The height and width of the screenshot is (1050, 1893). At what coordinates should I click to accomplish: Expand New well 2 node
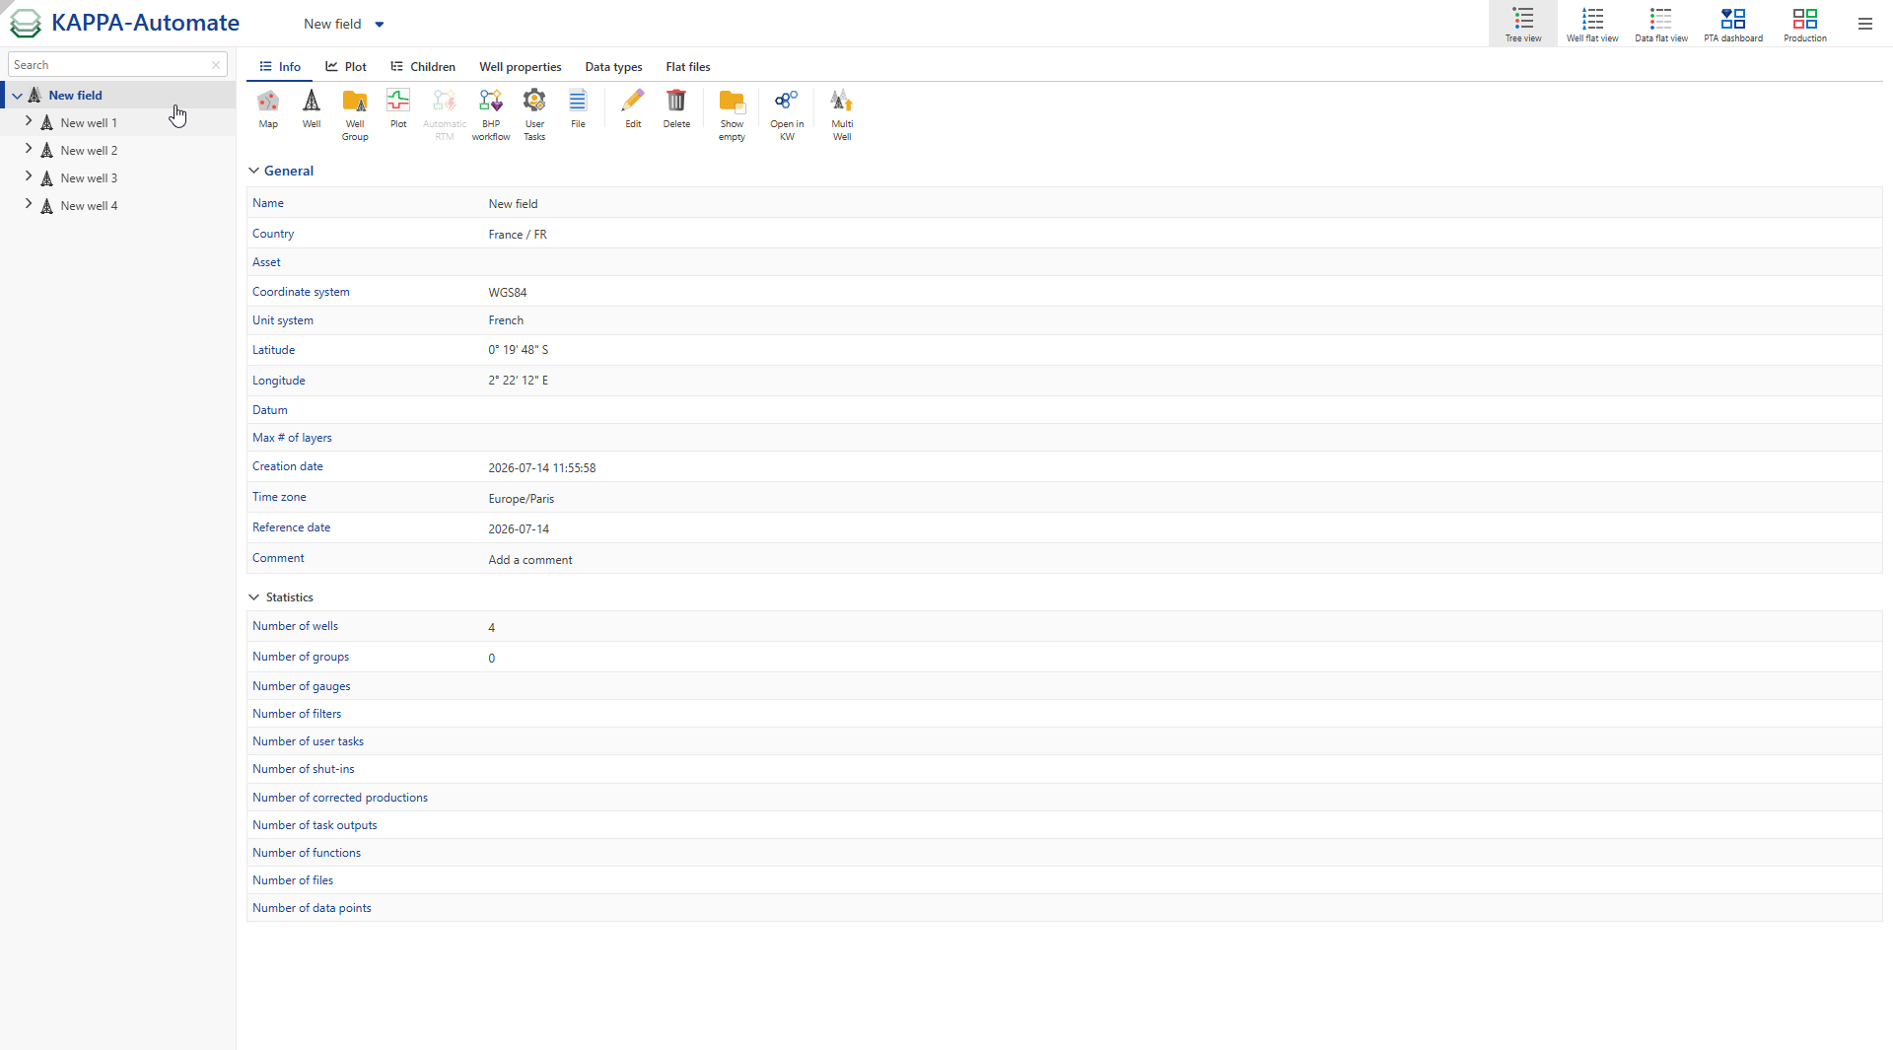(x=29, y=149)
